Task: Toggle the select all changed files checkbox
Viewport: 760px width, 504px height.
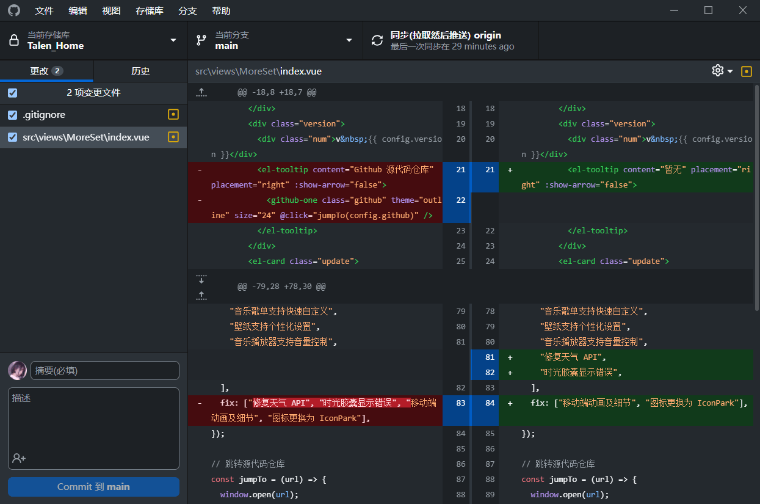Action: coord(13,93)
